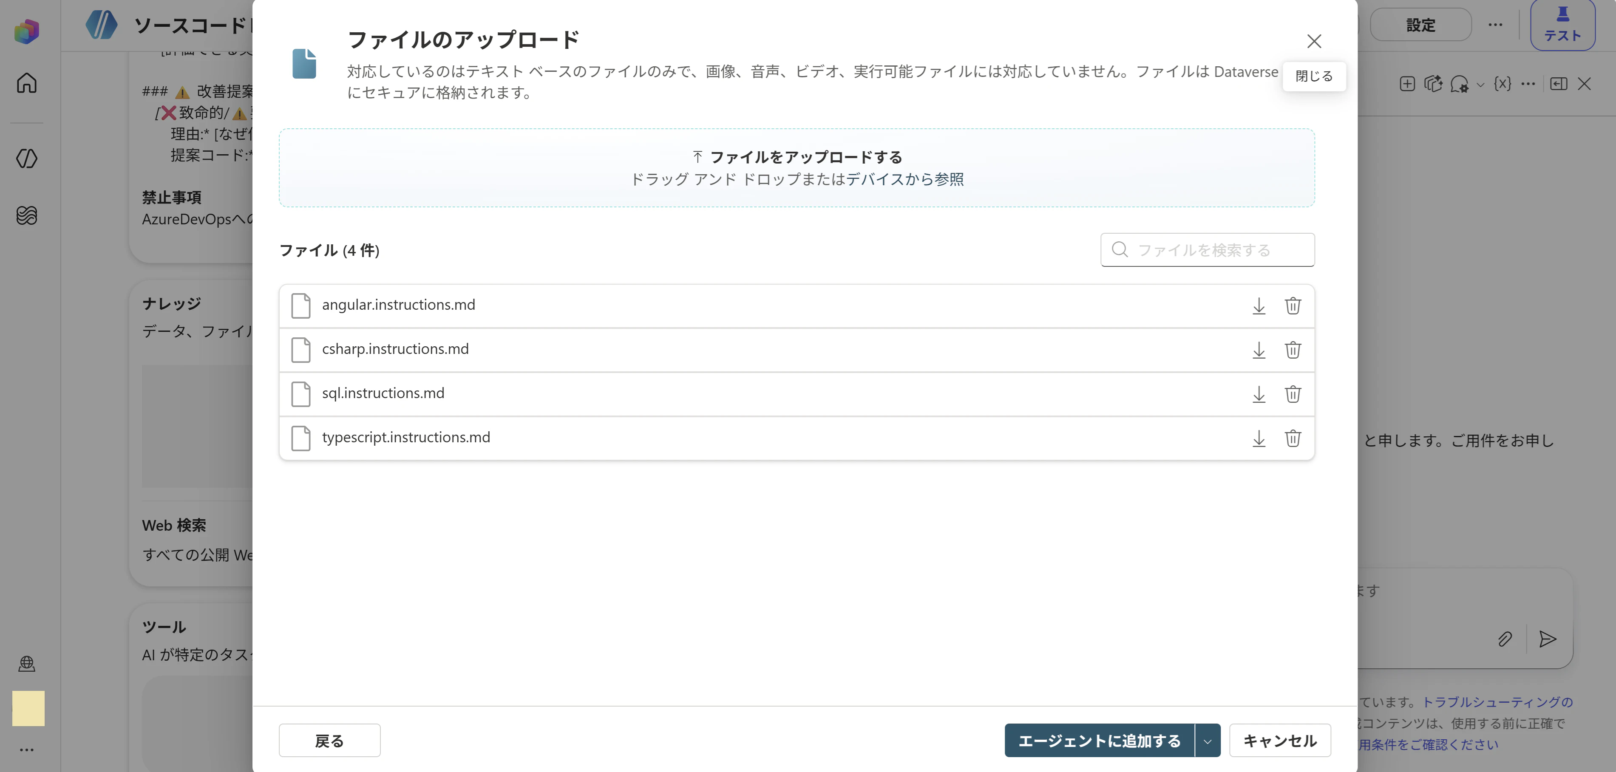This screenshot has height=772, width=1616.
Task: Click トラブルシューティング link in test panel
Action: (x=1497, y=702)
